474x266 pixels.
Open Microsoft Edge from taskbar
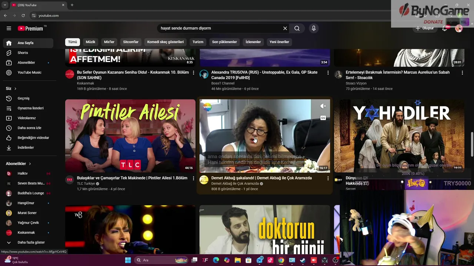[x=216, y=260]
